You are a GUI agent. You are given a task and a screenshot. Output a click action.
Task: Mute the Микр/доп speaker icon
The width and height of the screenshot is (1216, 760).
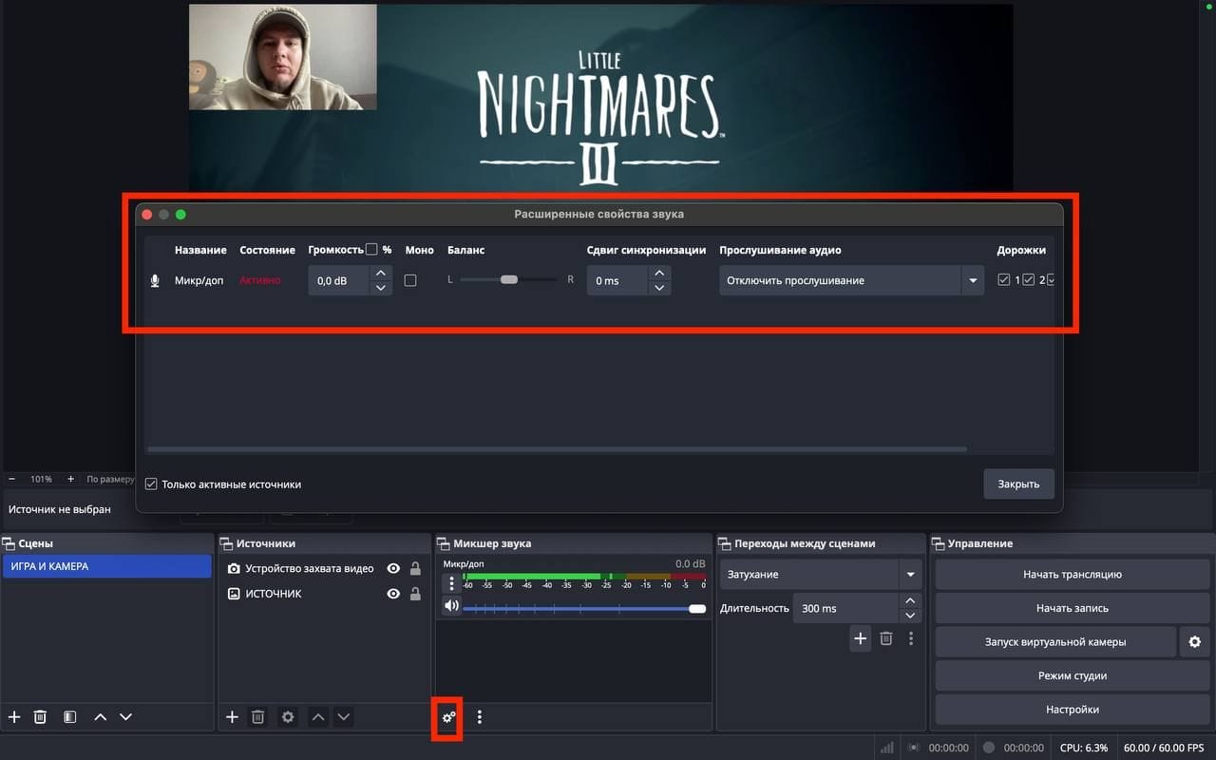(x=452, y=606)
